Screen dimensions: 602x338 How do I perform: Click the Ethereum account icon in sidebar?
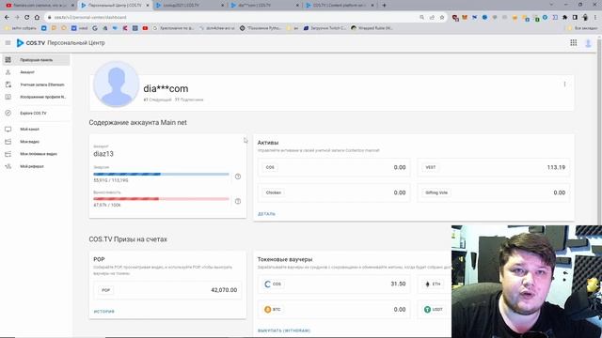click(8, 84)
